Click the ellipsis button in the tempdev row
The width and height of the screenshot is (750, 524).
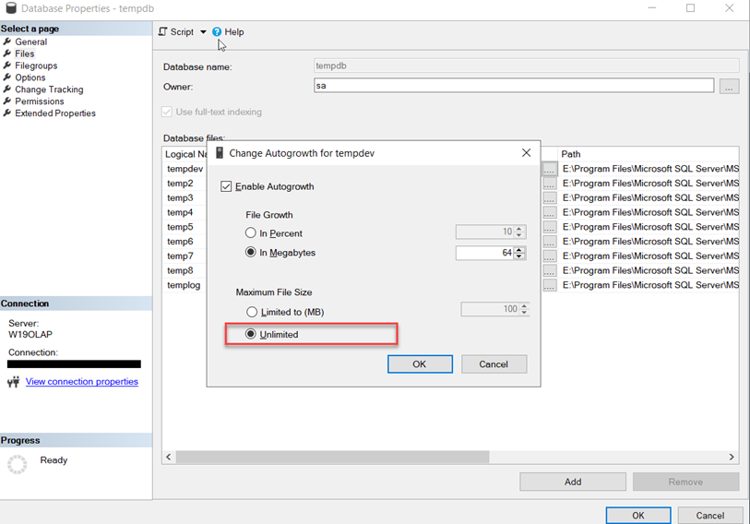click(x=549, y=169)
